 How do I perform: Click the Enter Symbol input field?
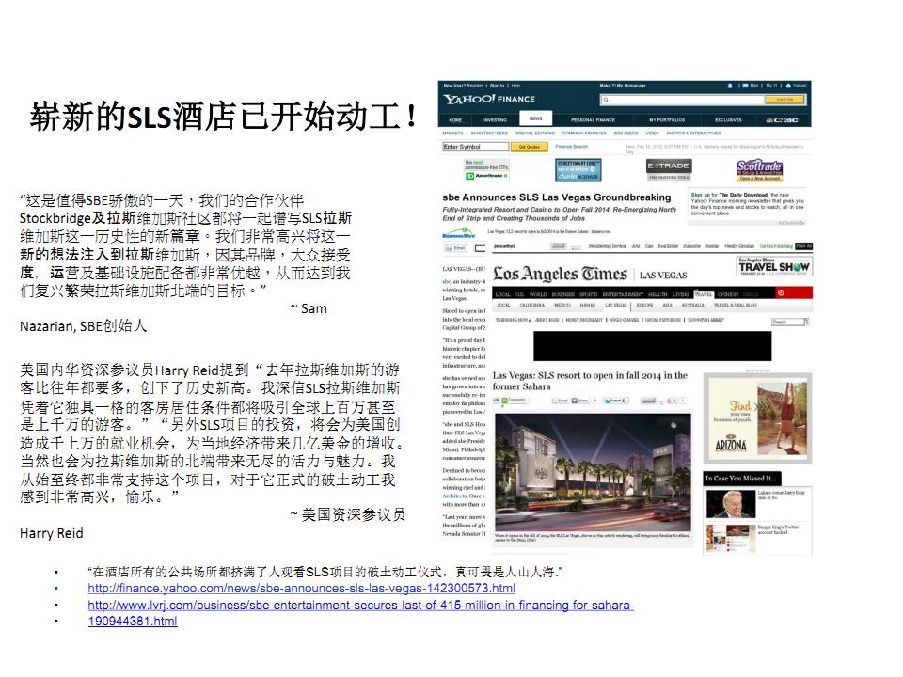(475, 147)
